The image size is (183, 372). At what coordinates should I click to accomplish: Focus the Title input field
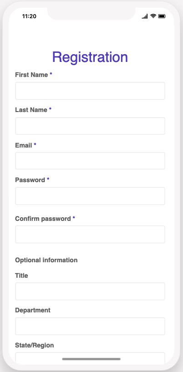pos(90,291)
